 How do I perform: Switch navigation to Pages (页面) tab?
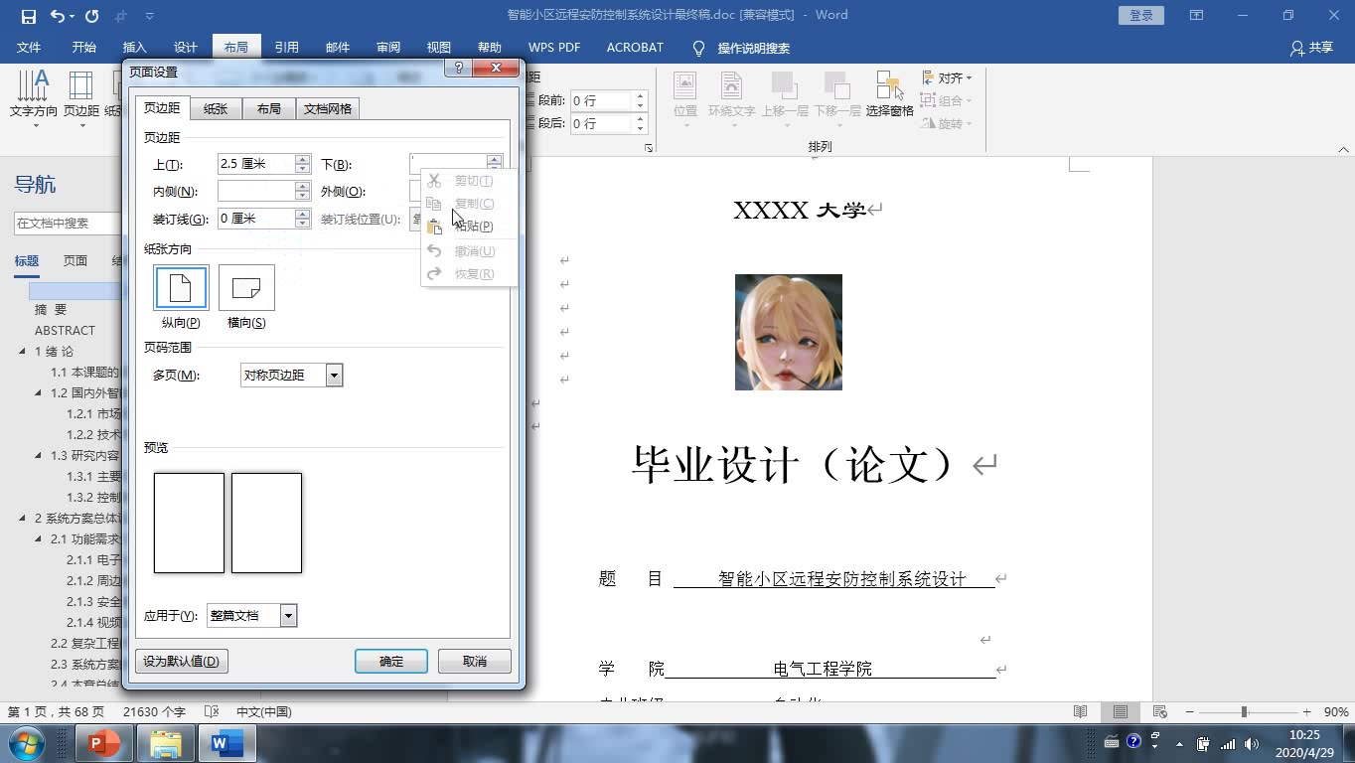click(x=75, y=260)
